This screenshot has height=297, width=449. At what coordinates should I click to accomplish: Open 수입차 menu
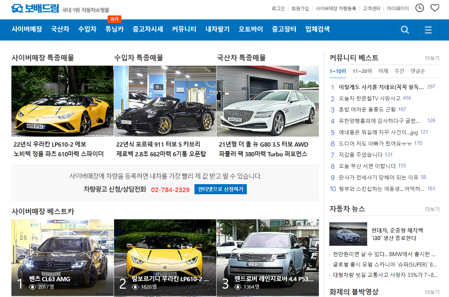click(87, 29)
